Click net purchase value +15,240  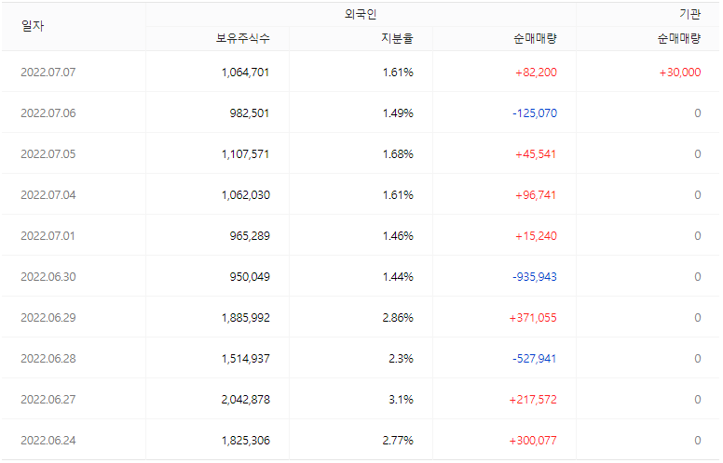(x=536, y=236)
